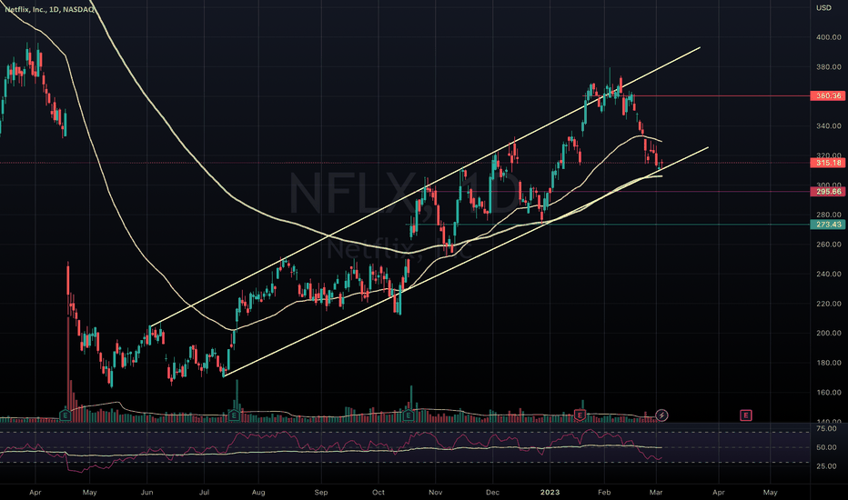Click the 50.00 RSI axis value
The image size is (848, 500).
pos(826,447)
